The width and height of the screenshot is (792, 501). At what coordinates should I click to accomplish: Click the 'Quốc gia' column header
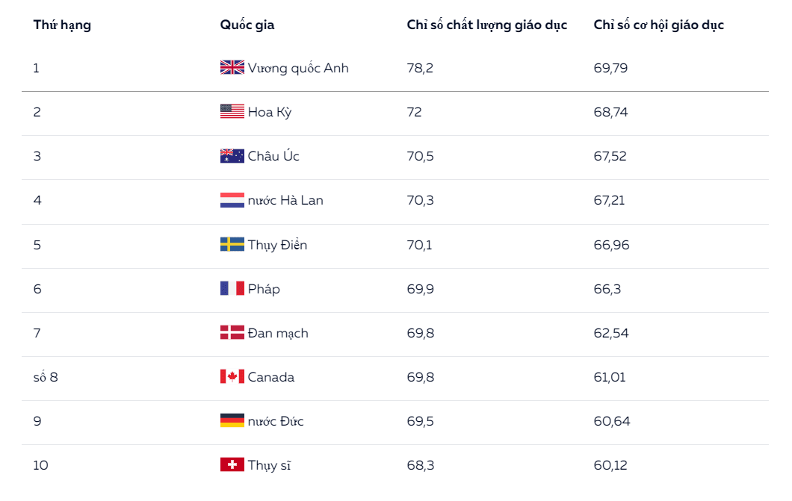pyautogui.click(x=247, y=25)
